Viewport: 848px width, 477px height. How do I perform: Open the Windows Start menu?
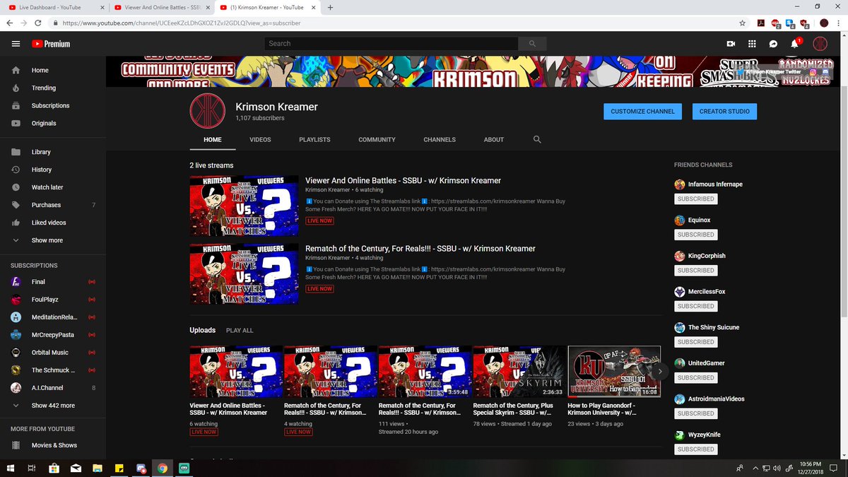[x=10, y=468]
